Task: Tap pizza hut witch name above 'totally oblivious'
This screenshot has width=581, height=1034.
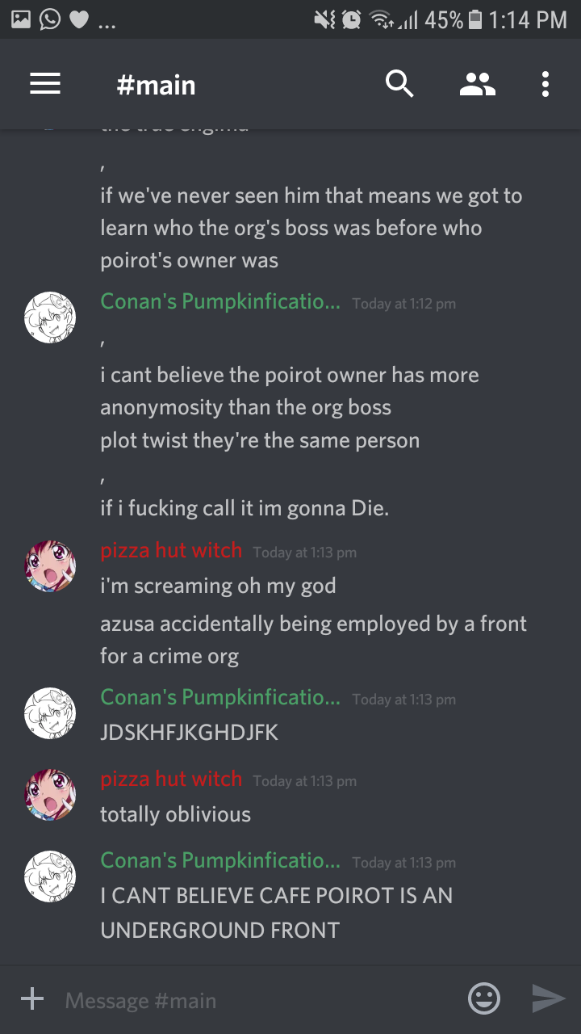Action: pos(171,780)
